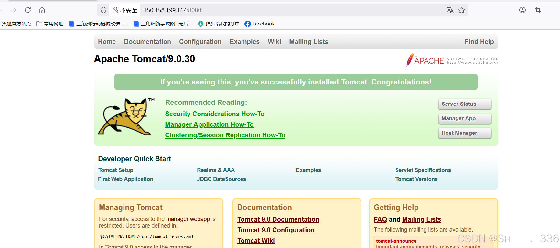
Task: Open the 火狐官方站点 bookmark
Action: pyautogui.click(x=16, y=24)
